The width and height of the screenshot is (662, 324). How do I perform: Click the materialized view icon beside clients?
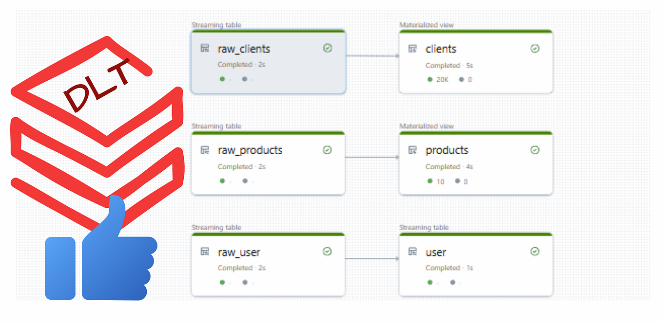pos(412,49)
